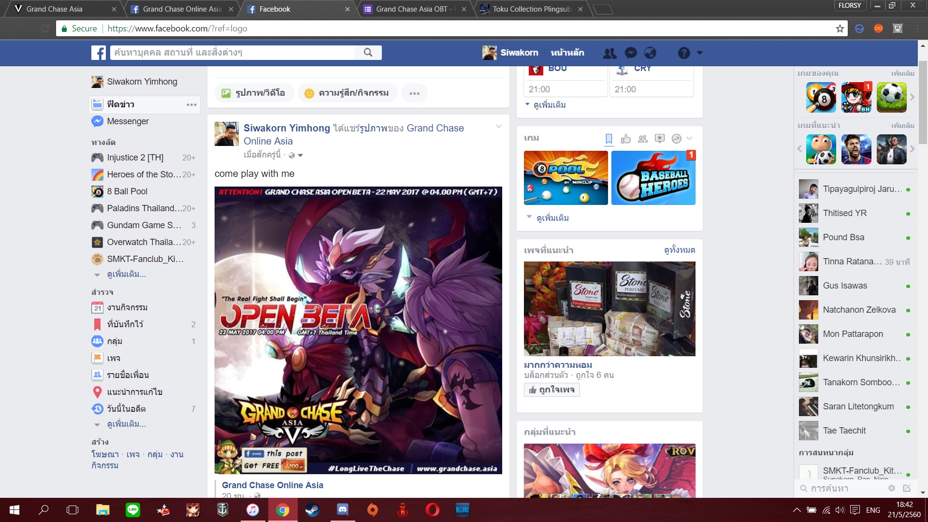
Task: Open the globe notifications icon
Action: tap(651, 53)
